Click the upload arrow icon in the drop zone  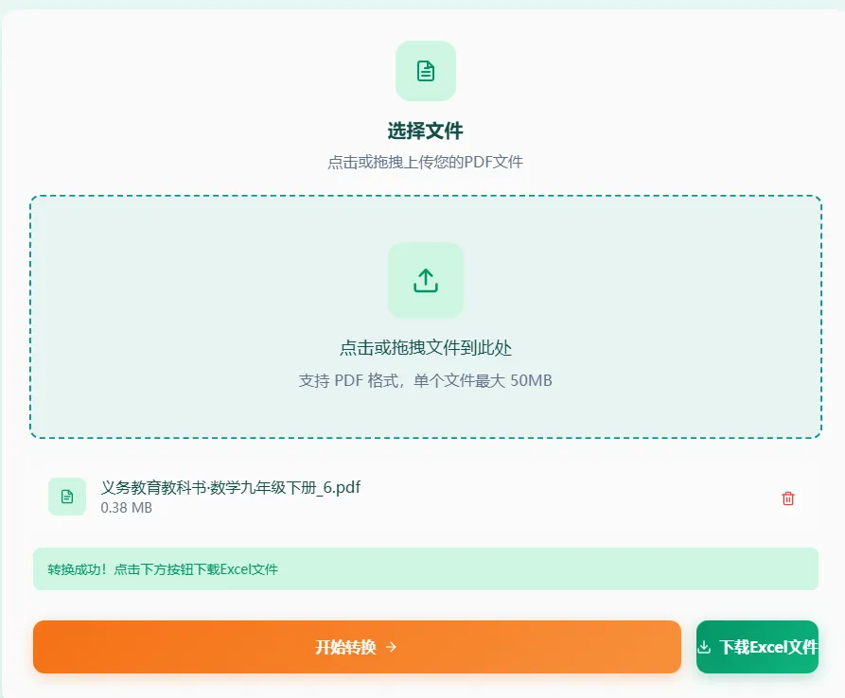point(426,280)
